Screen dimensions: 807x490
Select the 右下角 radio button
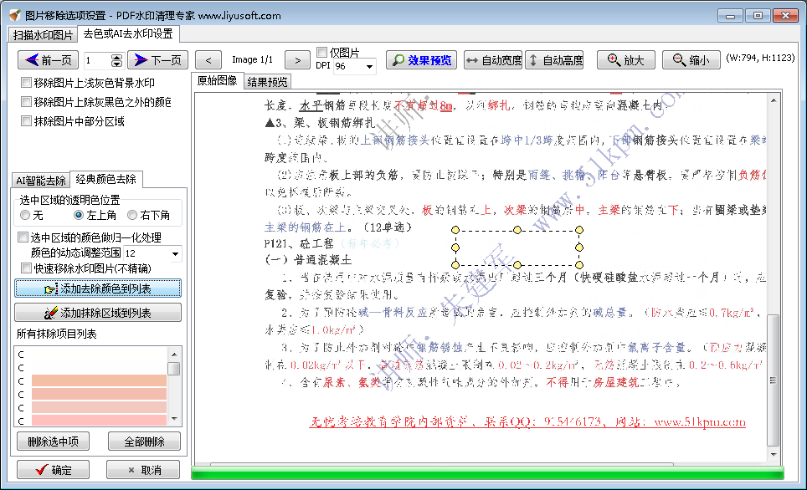pos(131,216)
